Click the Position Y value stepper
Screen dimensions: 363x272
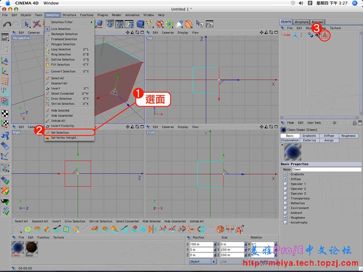pyautogui.click(x=215, y=250)
